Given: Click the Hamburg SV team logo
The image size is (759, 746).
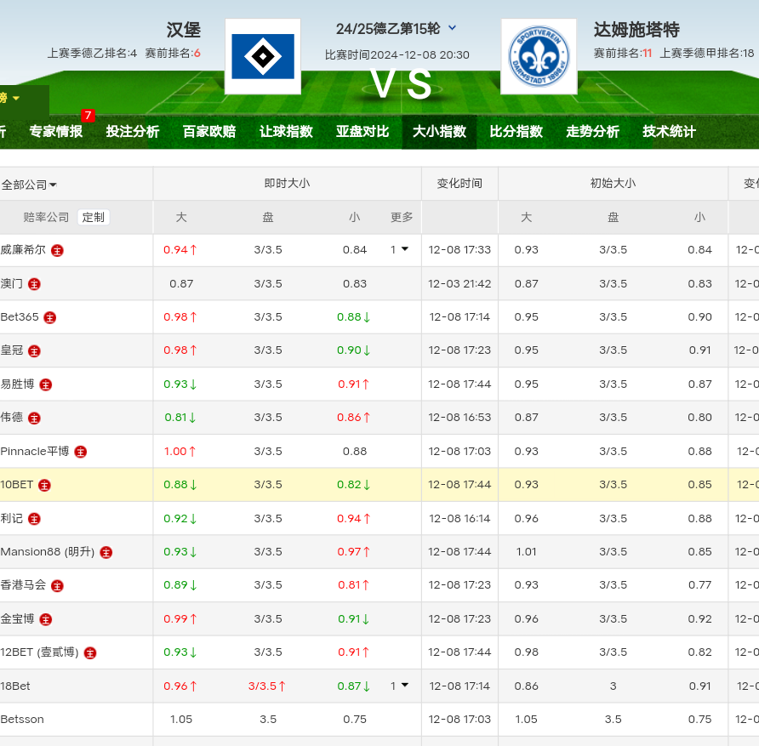Looking at the screenshot, I should (x=263, y=56).
